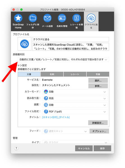
Task: Select the ScanSnap Home star profile icon
Action: tap(18, 18)
